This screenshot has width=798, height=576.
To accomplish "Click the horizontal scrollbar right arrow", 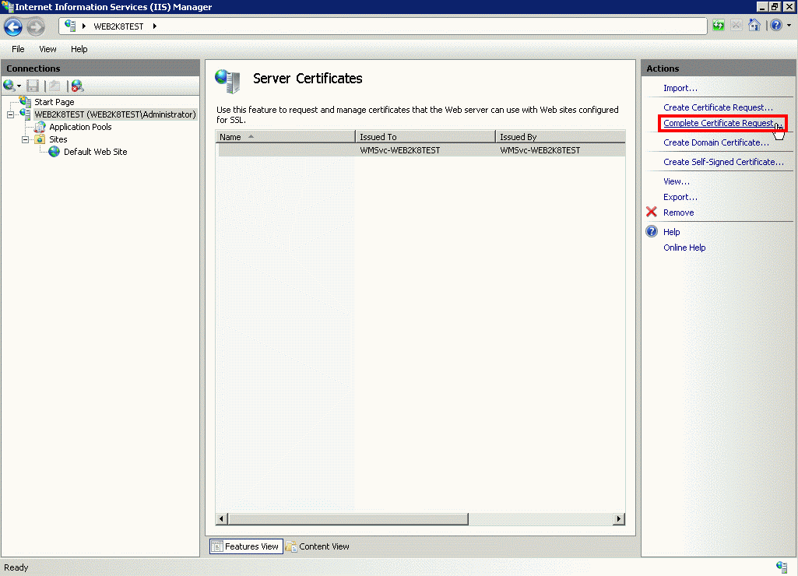I will 619,519.
